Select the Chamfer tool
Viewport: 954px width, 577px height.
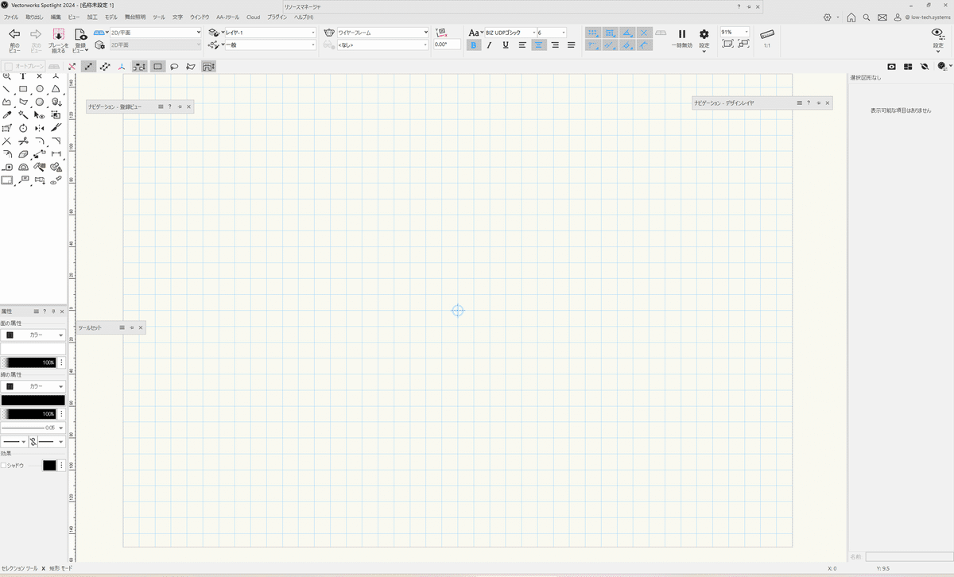click(56, 141)
